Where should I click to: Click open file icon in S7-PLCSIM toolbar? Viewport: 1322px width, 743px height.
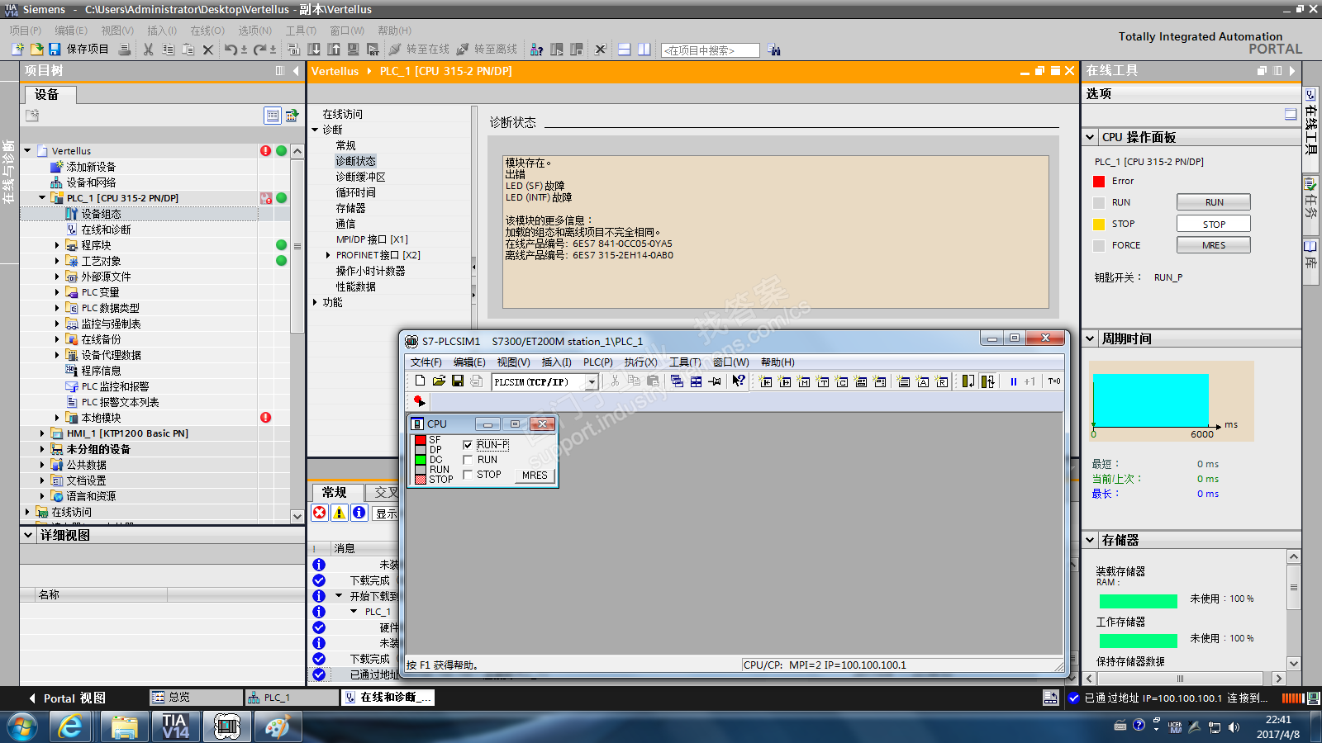pyautogui.click(x=439, y=381)
